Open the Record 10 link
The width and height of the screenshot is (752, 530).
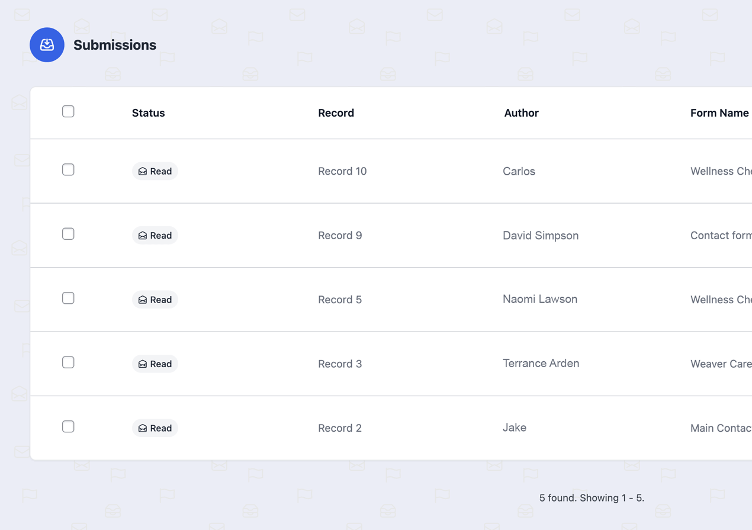pyautogui.click(x=342, y=171)
